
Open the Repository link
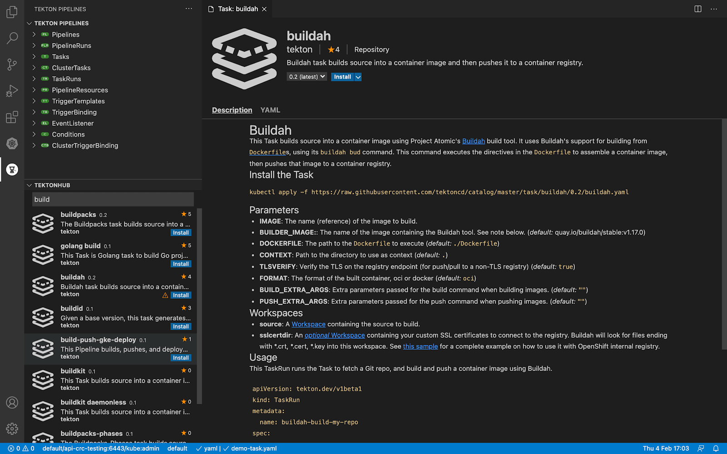[372, 49]
